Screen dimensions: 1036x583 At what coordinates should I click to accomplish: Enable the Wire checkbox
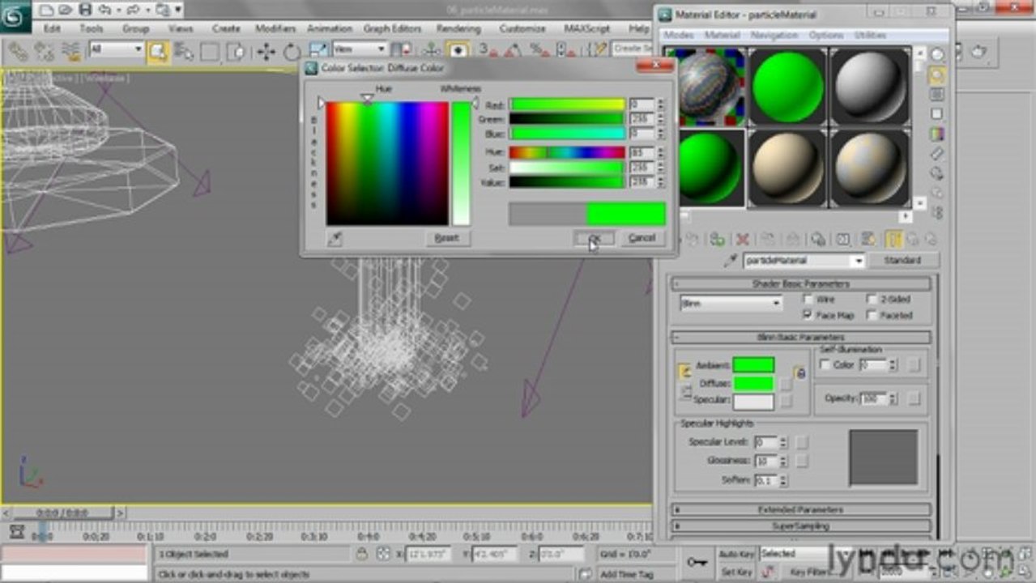[808, 299]
